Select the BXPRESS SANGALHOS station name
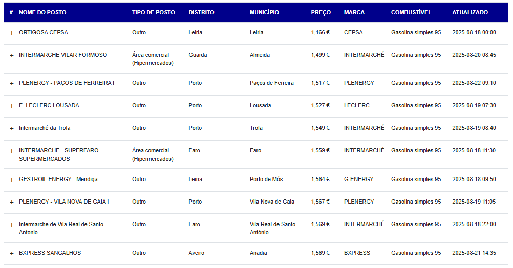Viewport: 513px width, 268px height. coord(50,253)
